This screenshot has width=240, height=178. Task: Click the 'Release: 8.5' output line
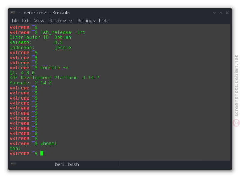pos(36,42)
